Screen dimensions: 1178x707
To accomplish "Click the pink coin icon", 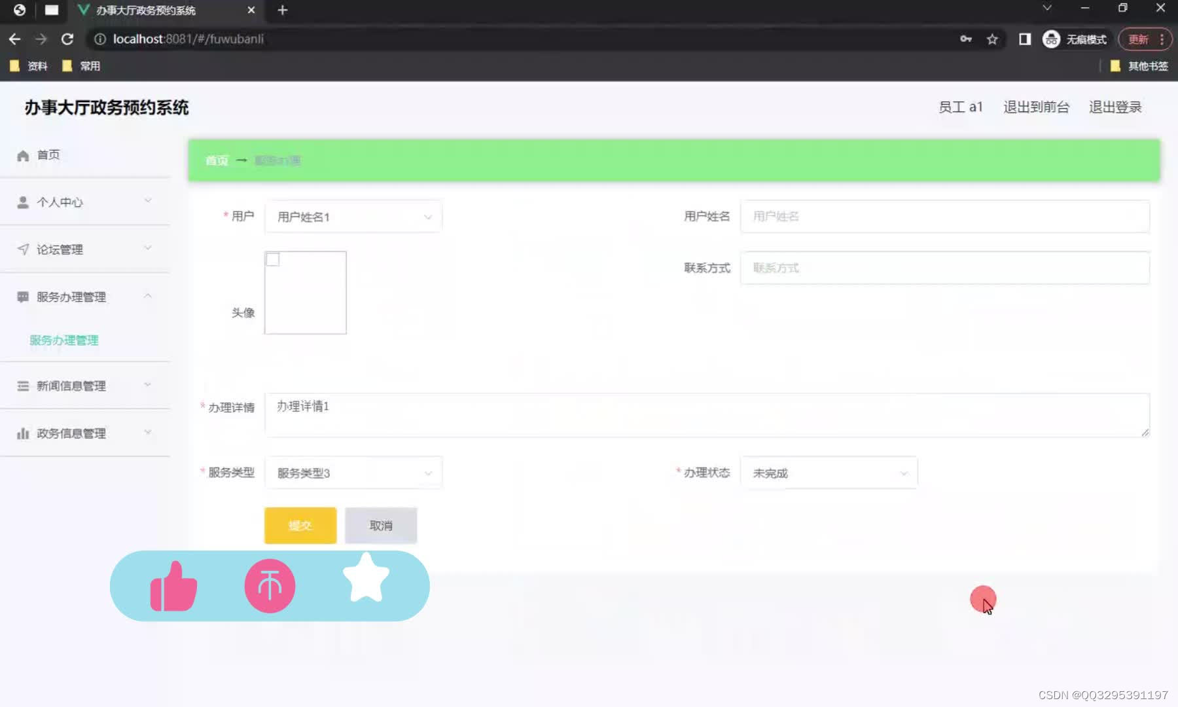I will [270, 586].
